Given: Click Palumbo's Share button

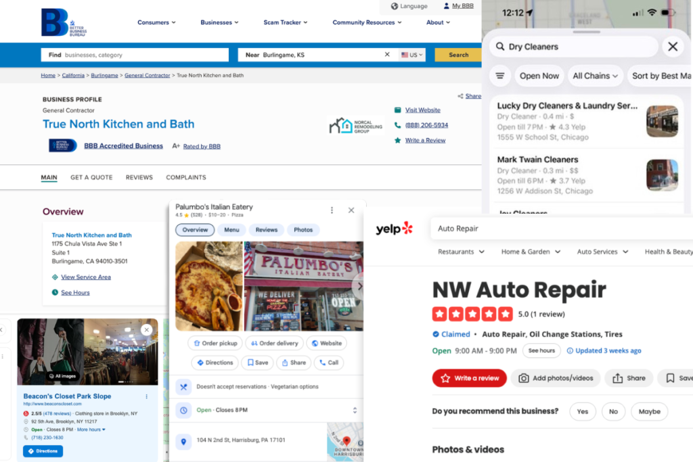Looking at the screenshot, I should pos(294,363).
